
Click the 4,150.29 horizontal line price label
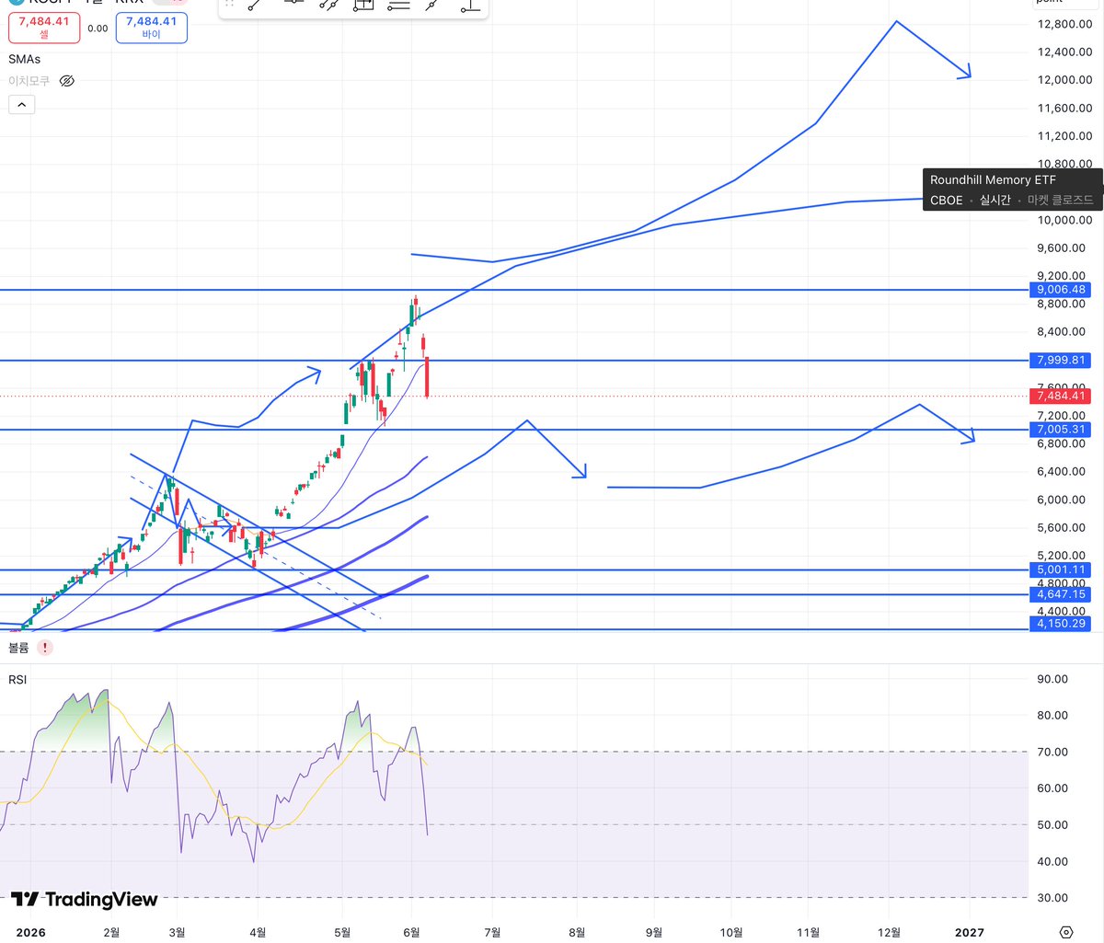(1061, 624)
